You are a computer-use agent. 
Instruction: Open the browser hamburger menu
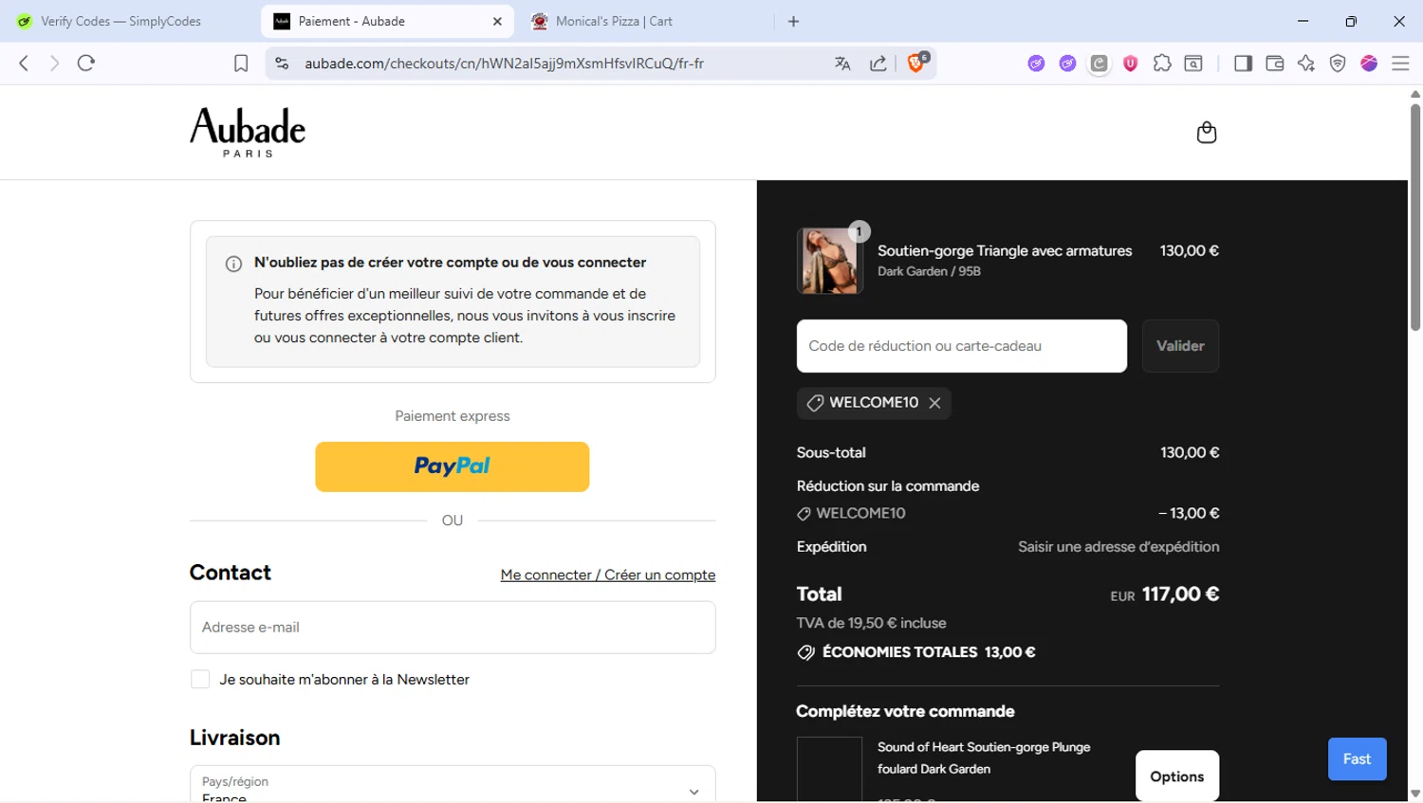tap(1400, 64)
